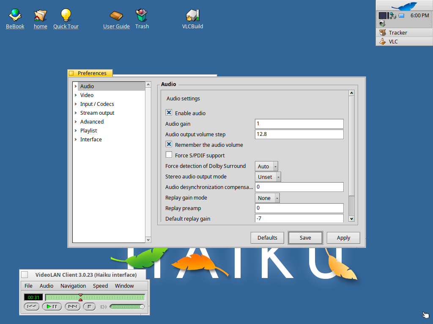This screenshot has width=433, height=324.
Task: Adjust the VLC volume slider knob
Action: point(142,307)
